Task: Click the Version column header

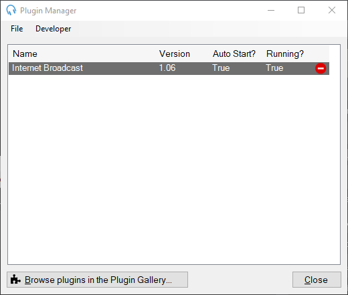Action: point(175,54)
